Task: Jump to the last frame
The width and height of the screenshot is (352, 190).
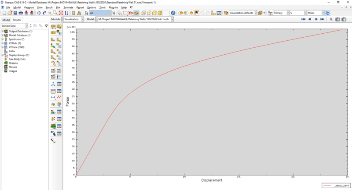Action: [x=323, y=19]
